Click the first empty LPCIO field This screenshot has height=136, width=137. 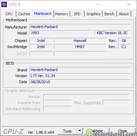(x=41, y=54)
